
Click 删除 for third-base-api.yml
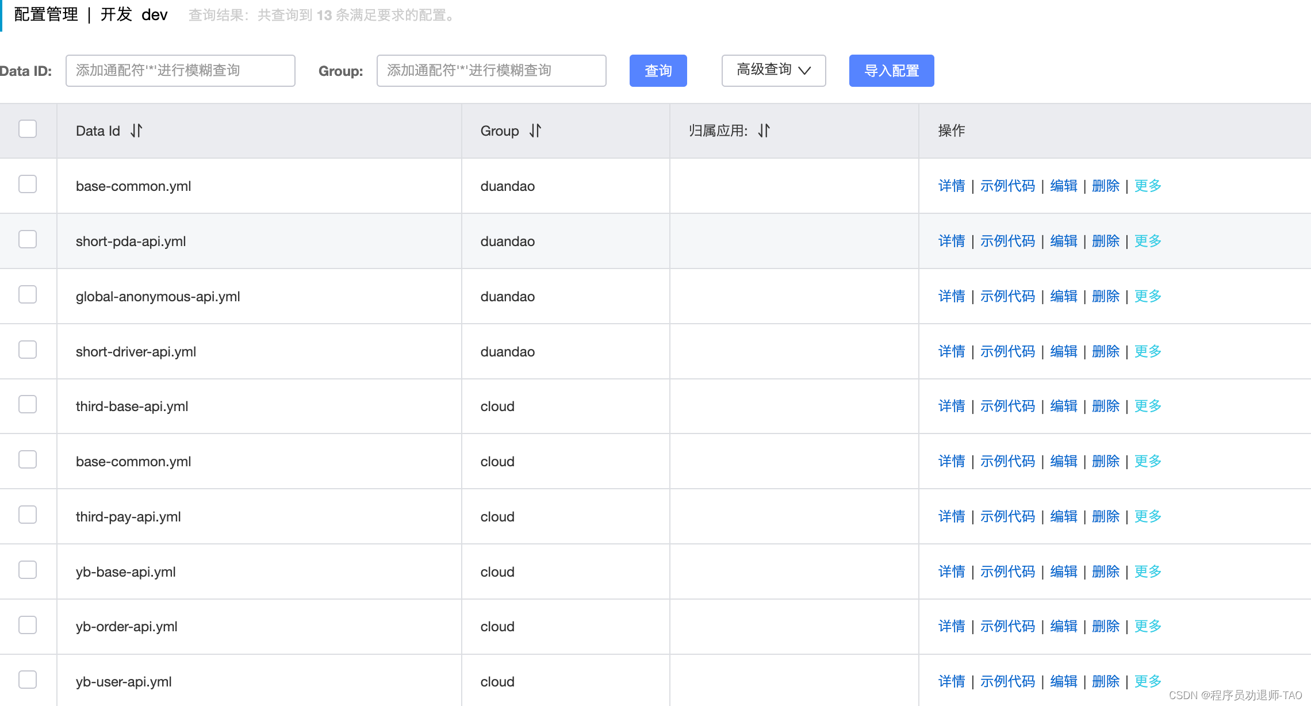[x=1106, y=406]
